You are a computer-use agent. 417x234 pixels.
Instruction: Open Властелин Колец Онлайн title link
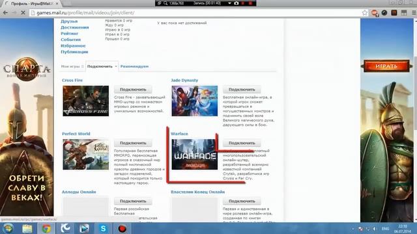click(x=198, y=192)
